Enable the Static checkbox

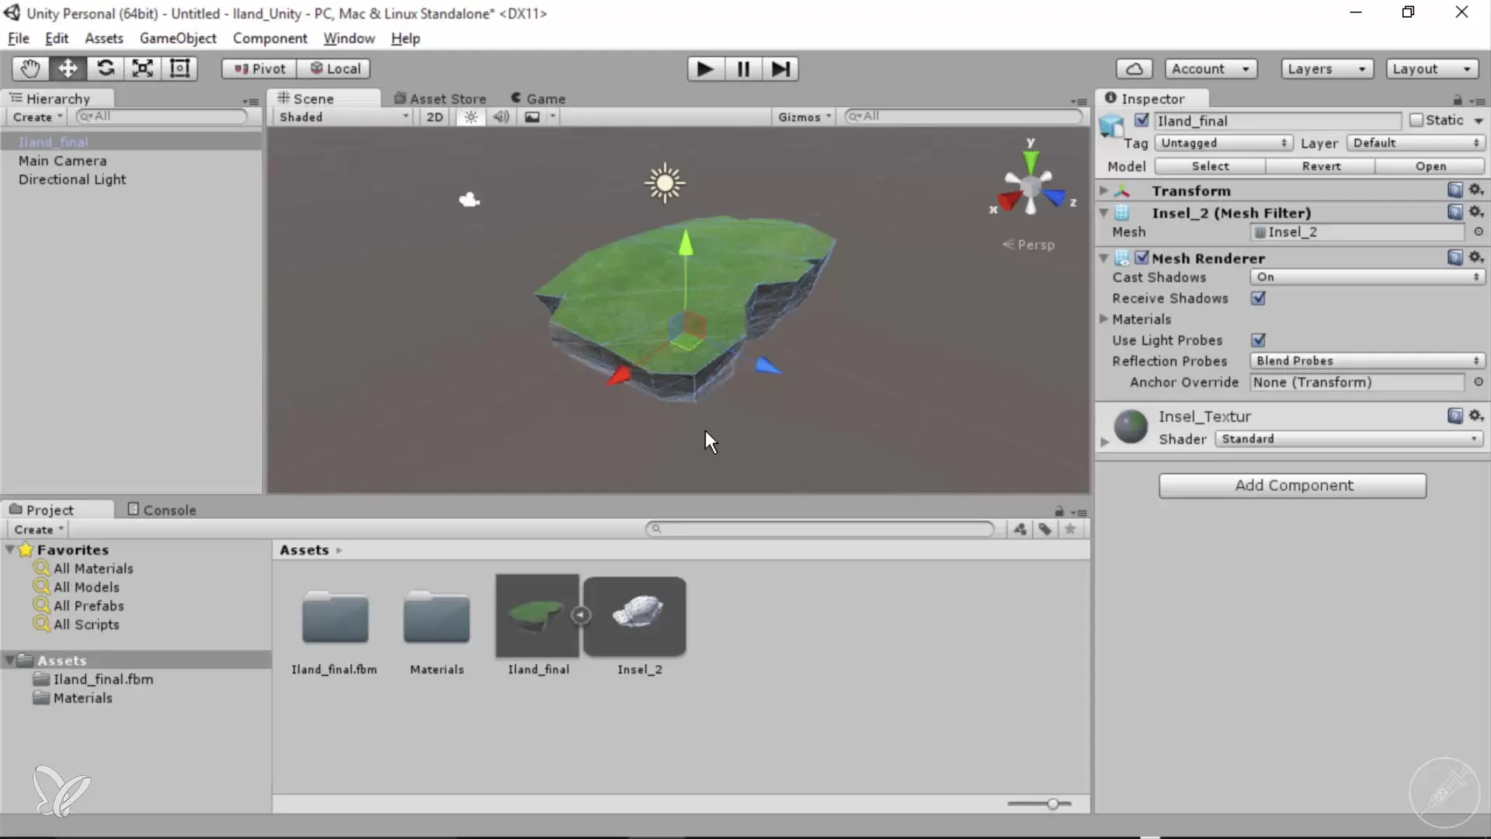(x=1416, y=120)
